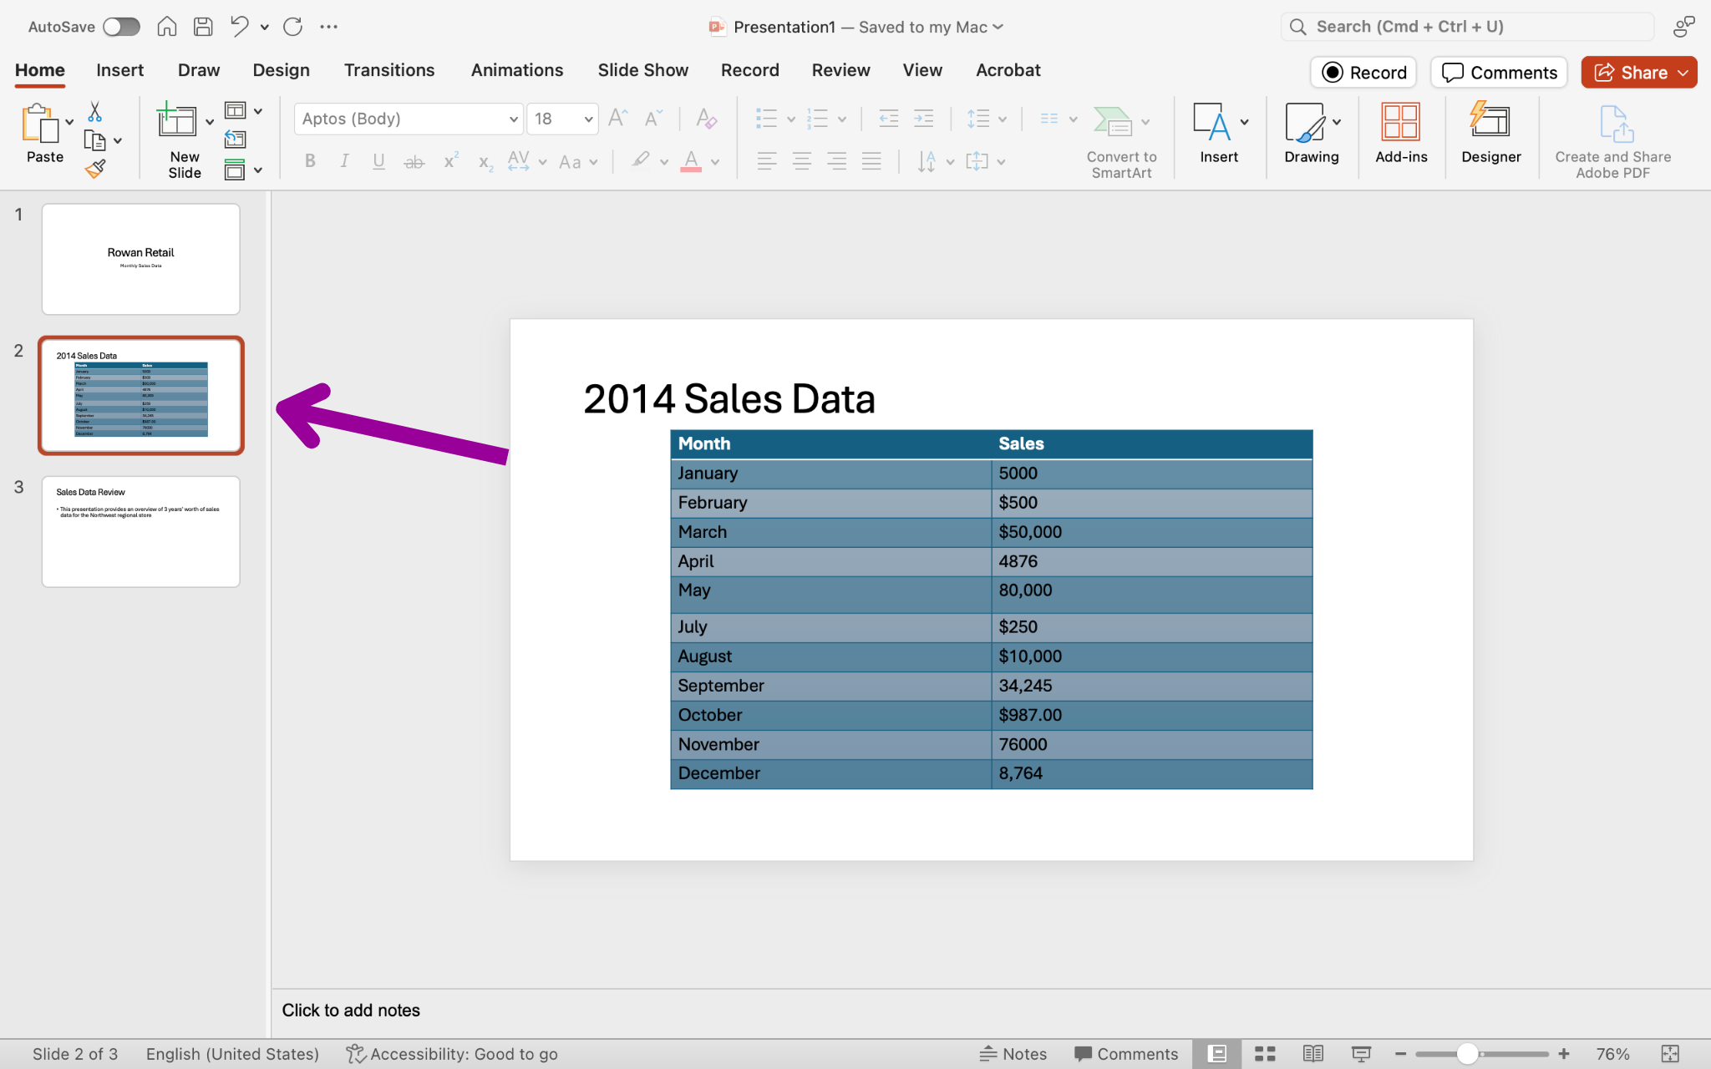Apply the text highlight color
1711x1069 pixels.
pyautogui.click(x=641, y=161)
